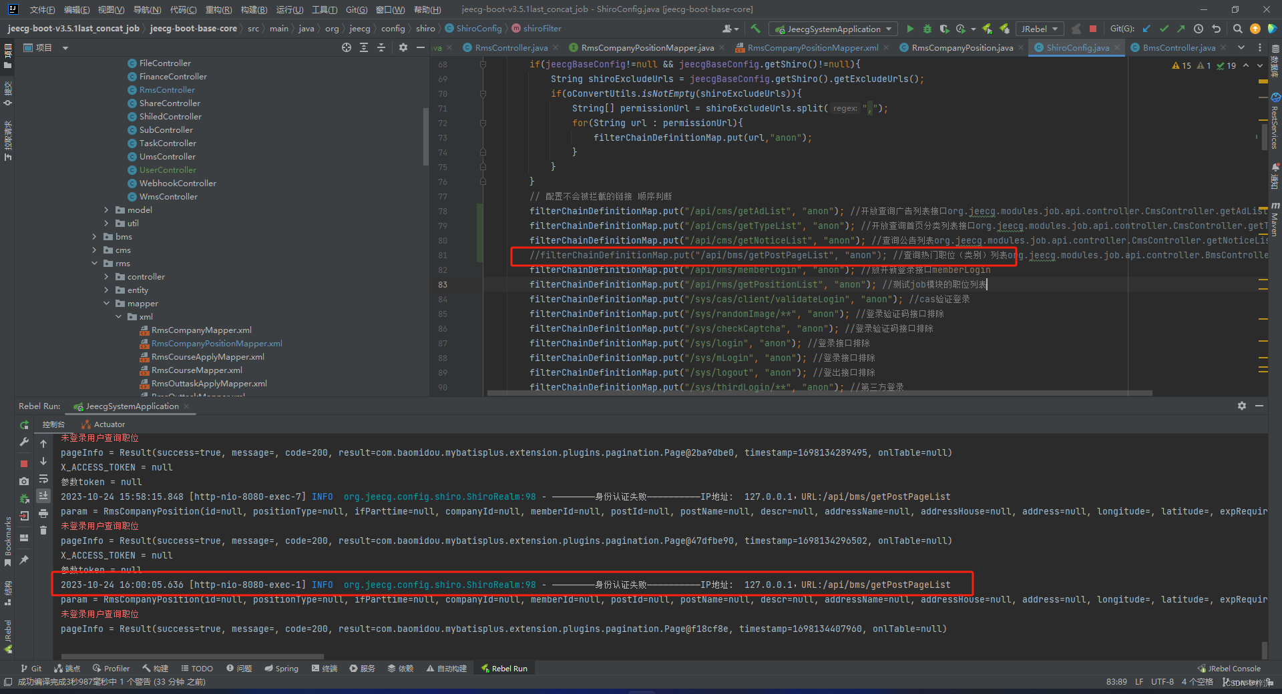Image resolution: width=1282 pixels, height=694 pixels.
Task: Toggle Maven tool window on right edge
Action: 1275,220
